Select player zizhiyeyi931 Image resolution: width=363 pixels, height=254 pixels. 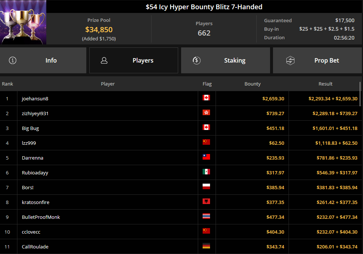pos(35,113)
